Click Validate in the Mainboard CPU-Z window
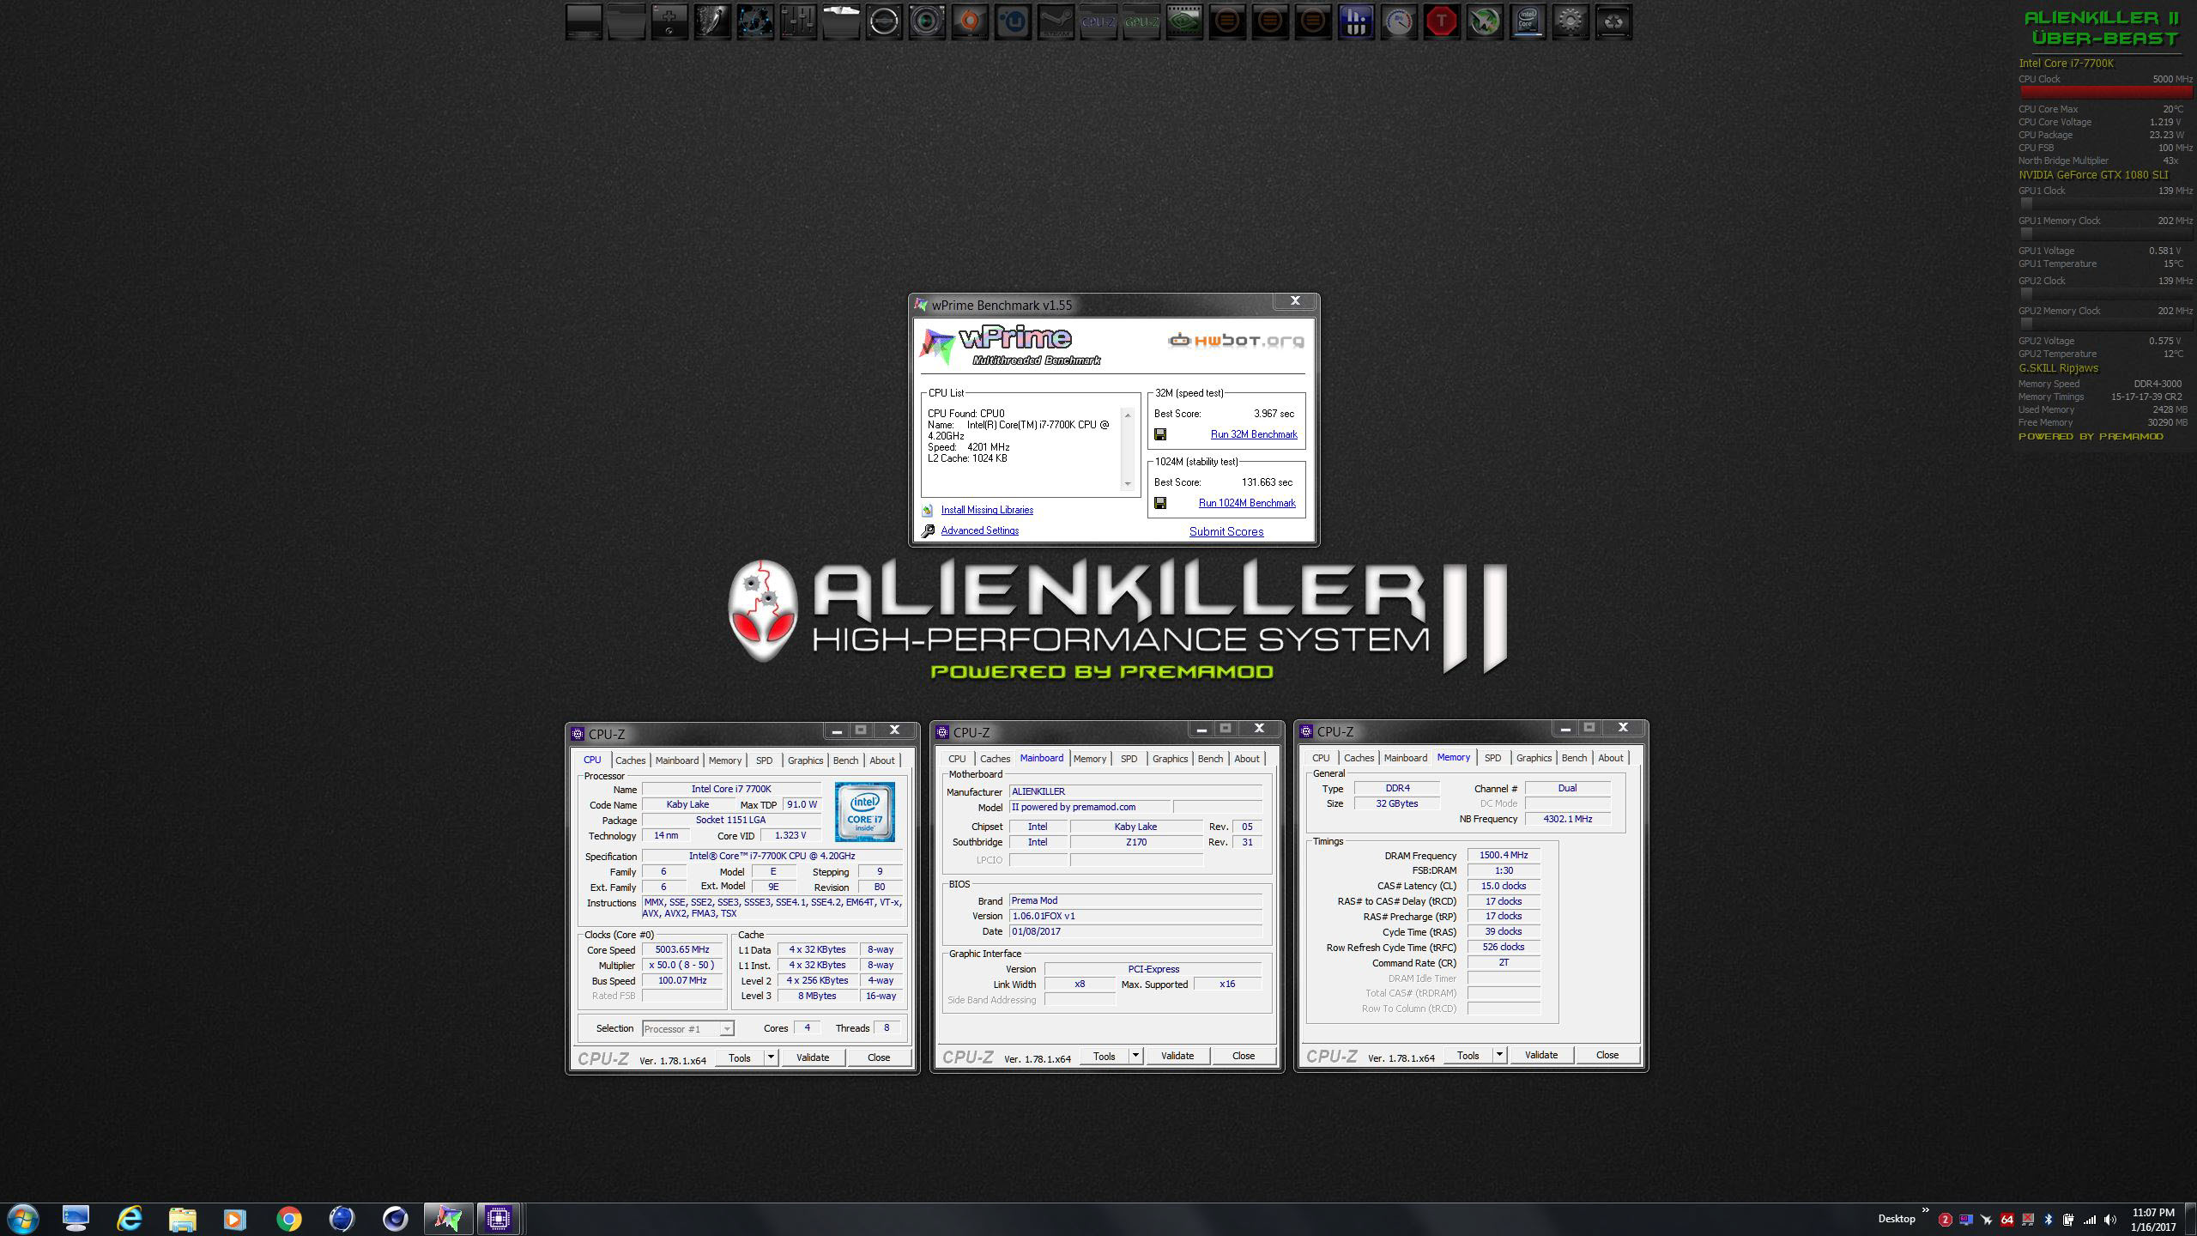2197x1236 pixels. click(x=1177, y=1056)
